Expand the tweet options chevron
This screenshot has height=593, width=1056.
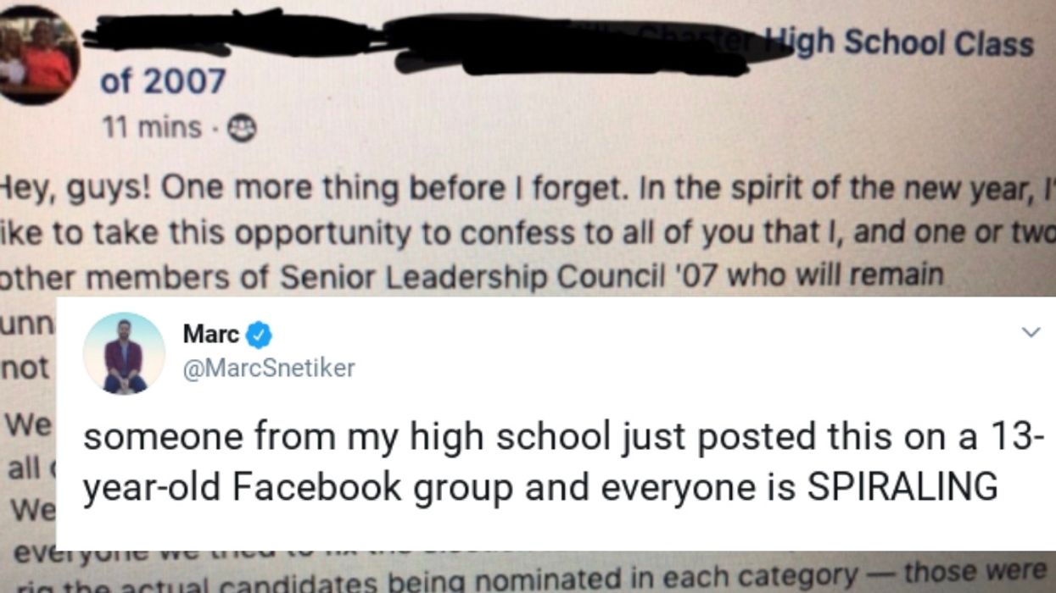[x=1031, y=334]
